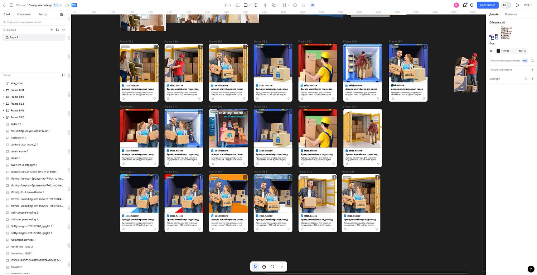Add a new page with plus icon

point(52,30)
